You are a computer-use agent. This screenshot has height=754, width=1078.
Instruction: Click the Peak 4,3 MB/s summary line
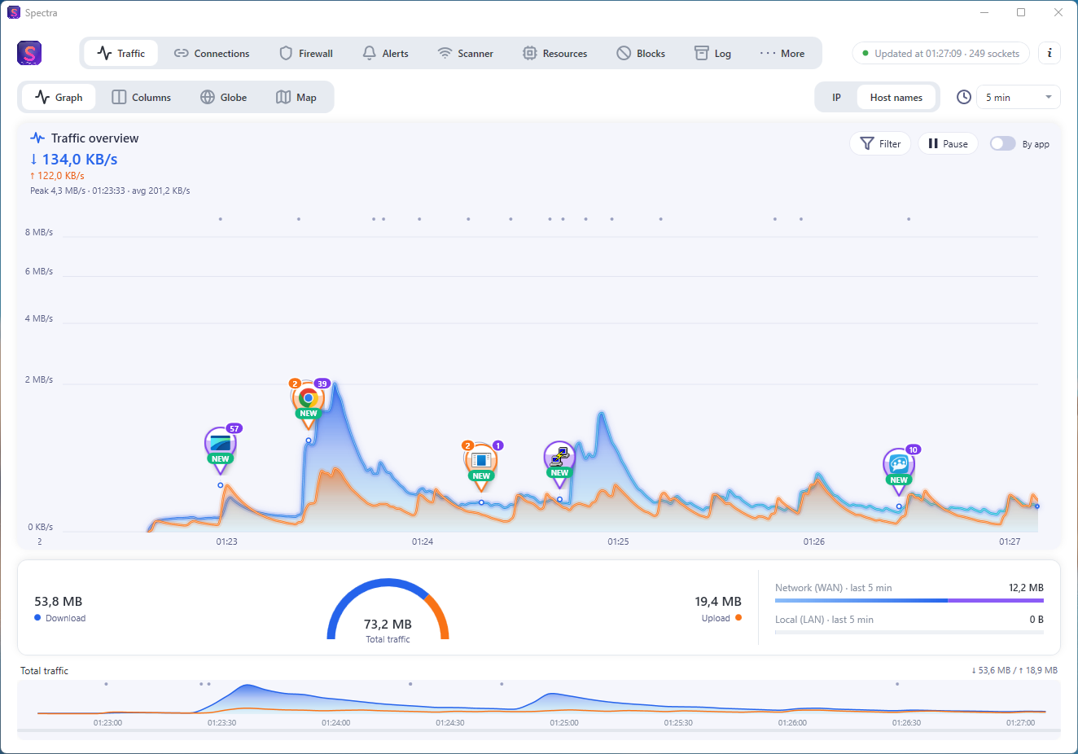click(x=110, y=191)
